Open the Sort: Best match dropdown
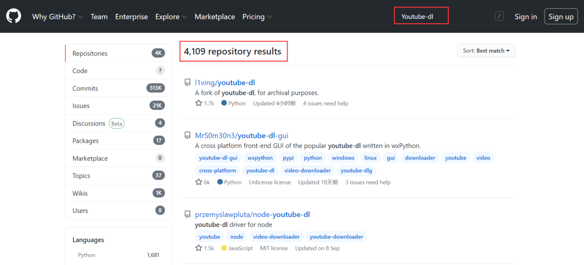The height and width of the screenshot is (265, 584). click(486, 51)
